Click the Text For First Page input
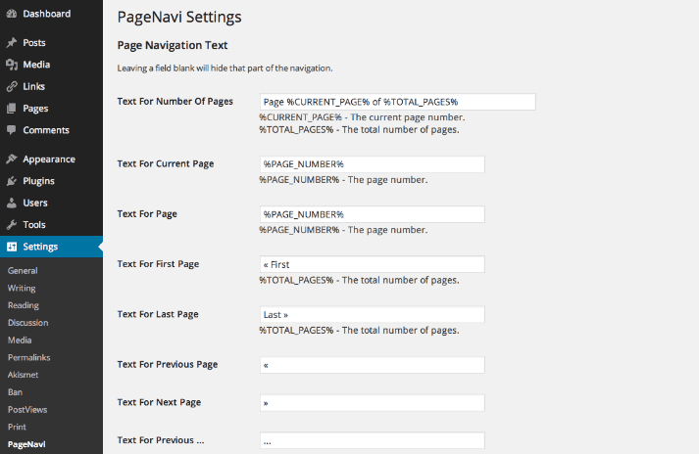Viewport: 699px width, 454px height. point(373,264)
